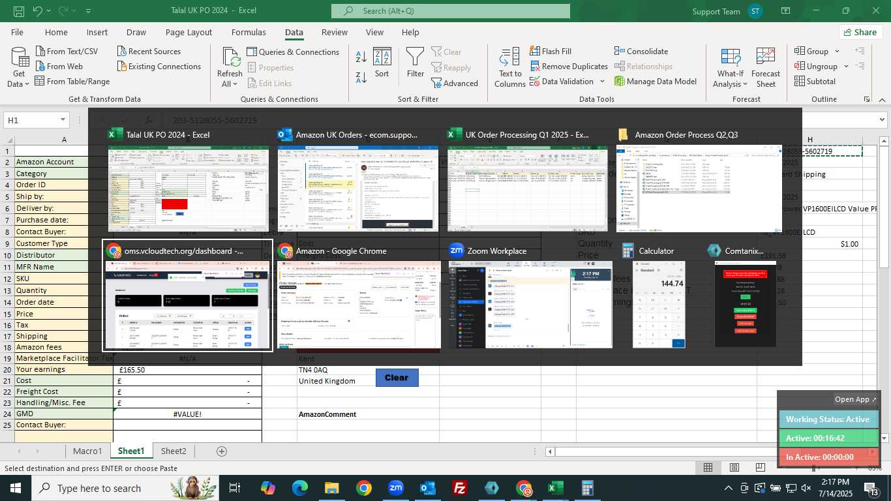Switch to the Home ribbon tab
Screen dimensions: 891x501
tap(56, 32)
